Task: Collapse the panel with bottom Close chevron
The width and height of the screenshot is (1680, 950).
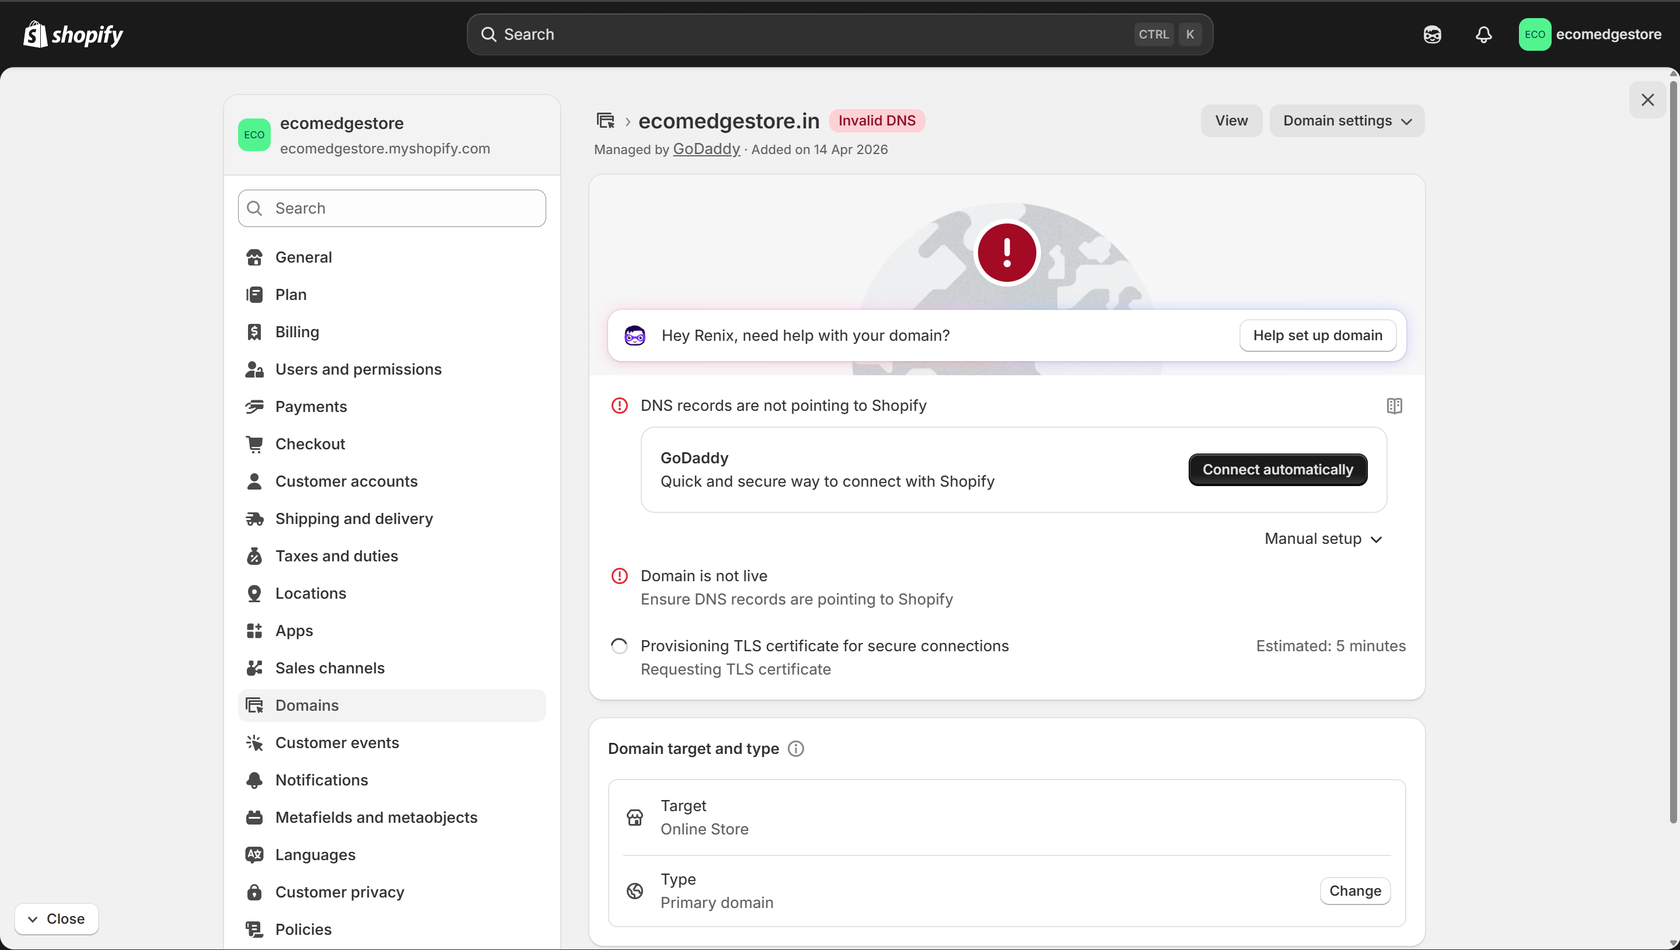Action: click(56, 918)
